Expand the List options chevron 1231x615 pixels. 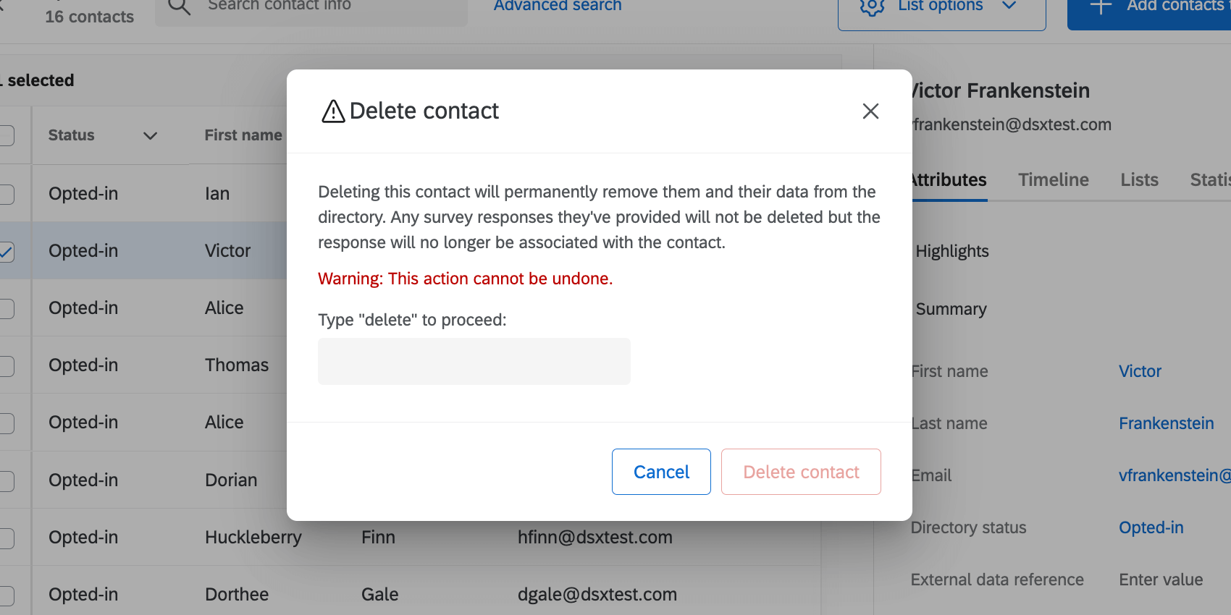(1009, 6)
